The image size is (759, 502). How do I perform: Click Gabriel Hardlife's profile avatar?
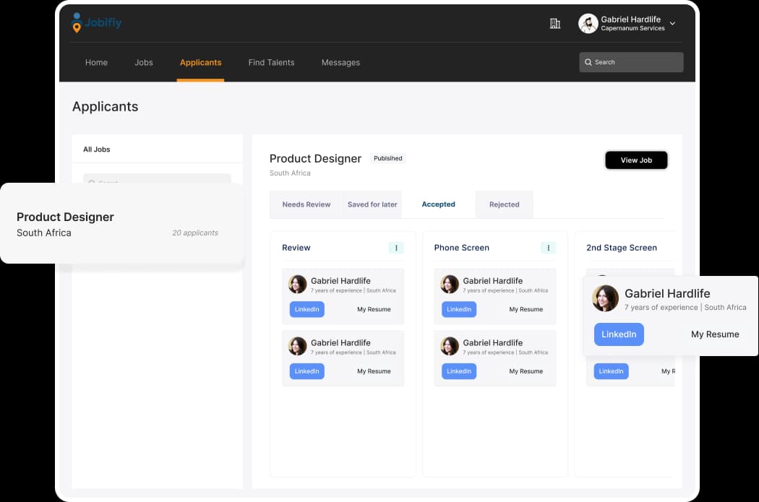(586, 22)
